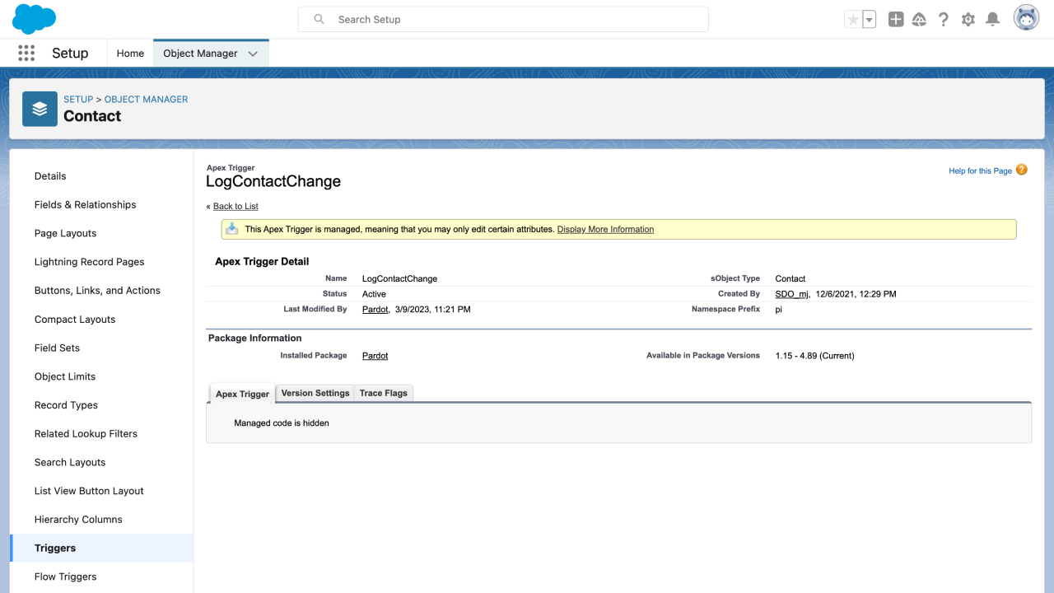This screenshot has height=593, width=1054.
Task: Select the Object Manager tab
Action: pyautogui.click(x=200, y=53)
